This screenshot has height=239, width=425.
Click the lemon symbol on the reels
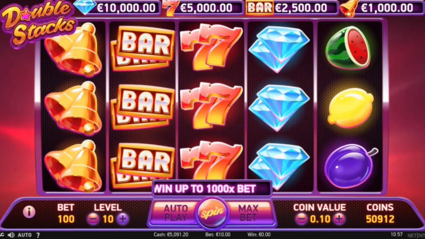[x=350, y=108]
